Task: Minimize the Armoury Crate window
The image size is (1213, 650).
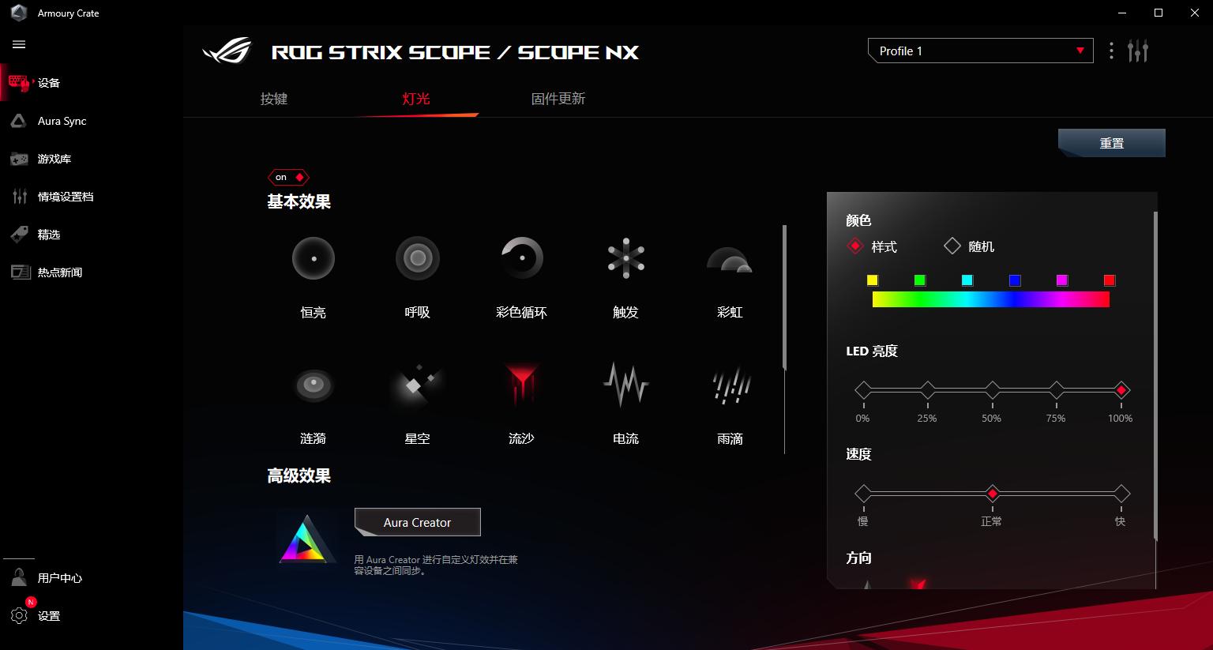Action: [1122, 13]
